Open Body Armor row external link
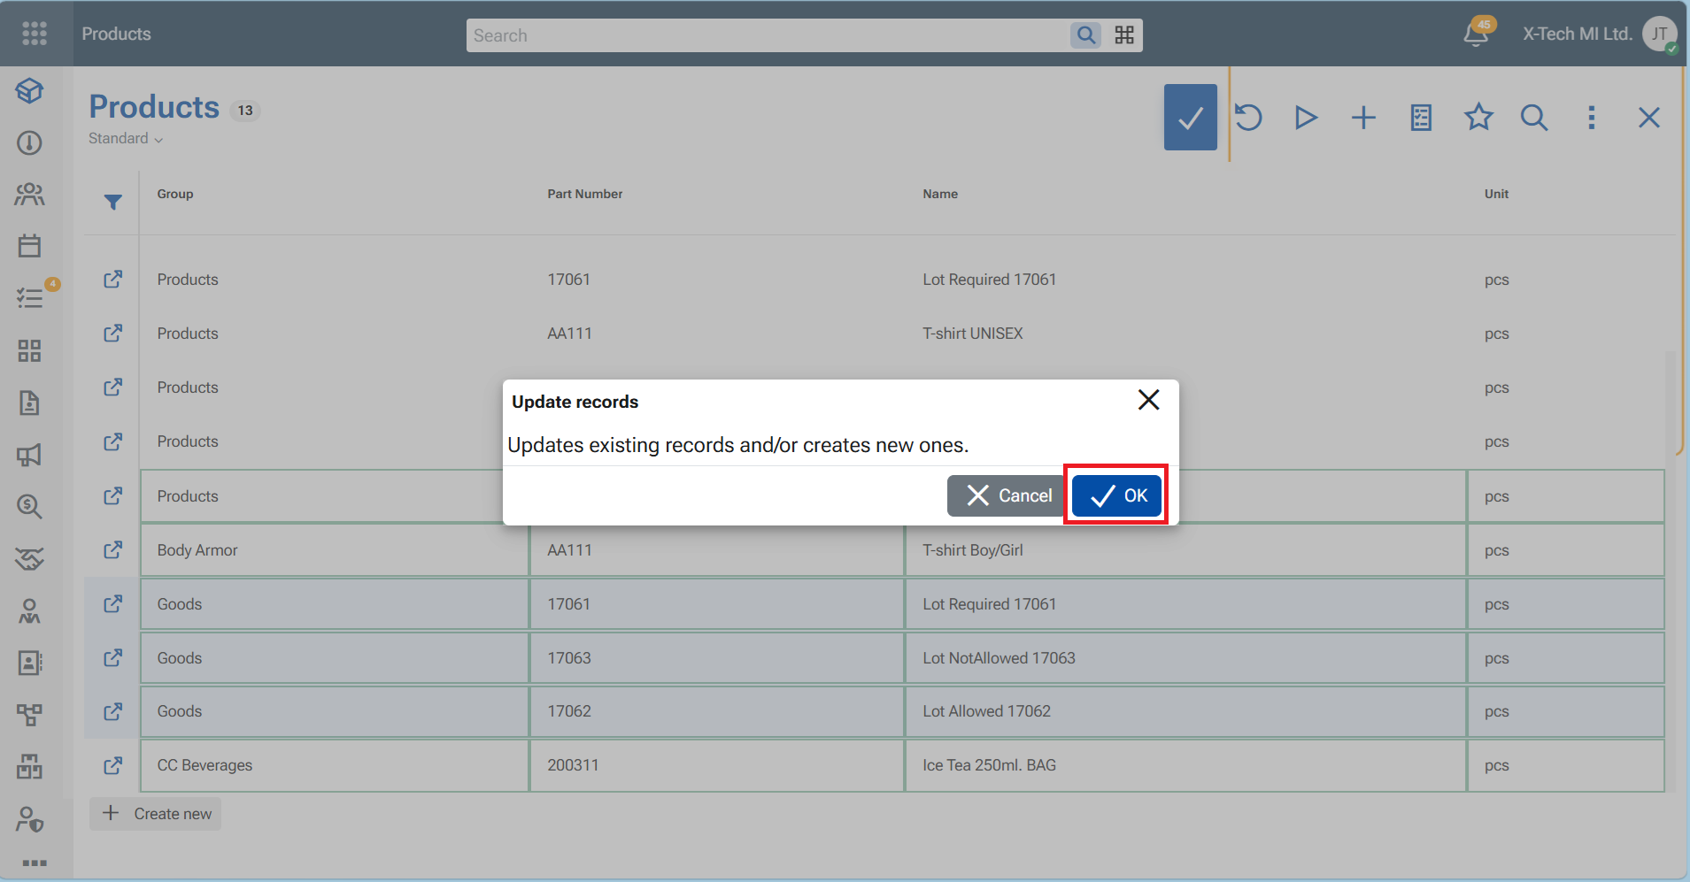The width and height of the screenshot is (1690, 882). pyautogui.click(x=113, y=550)
